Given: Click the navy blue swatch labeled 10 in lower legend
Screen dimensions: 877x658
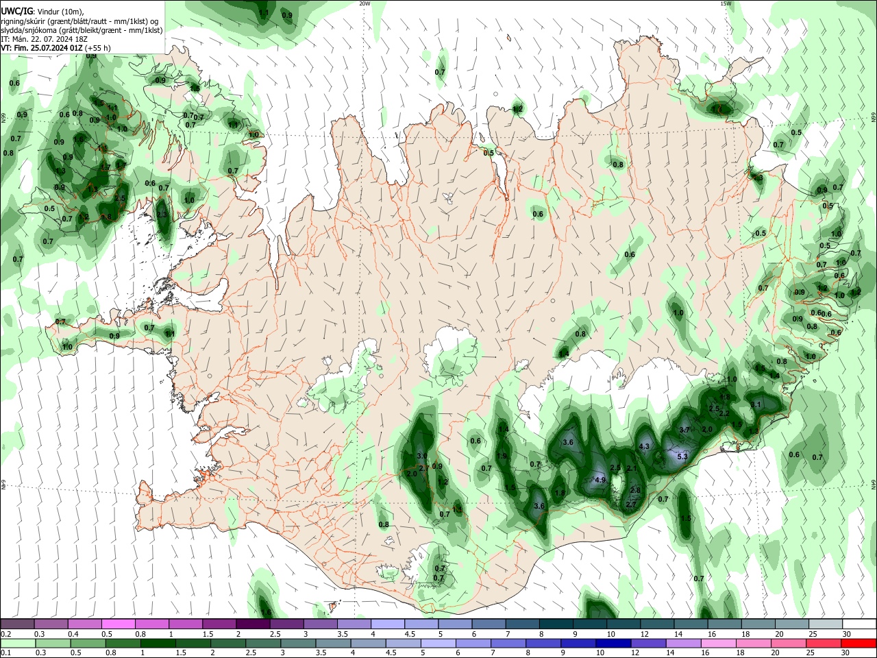Looking at the screenshot, I should point(614,643).
